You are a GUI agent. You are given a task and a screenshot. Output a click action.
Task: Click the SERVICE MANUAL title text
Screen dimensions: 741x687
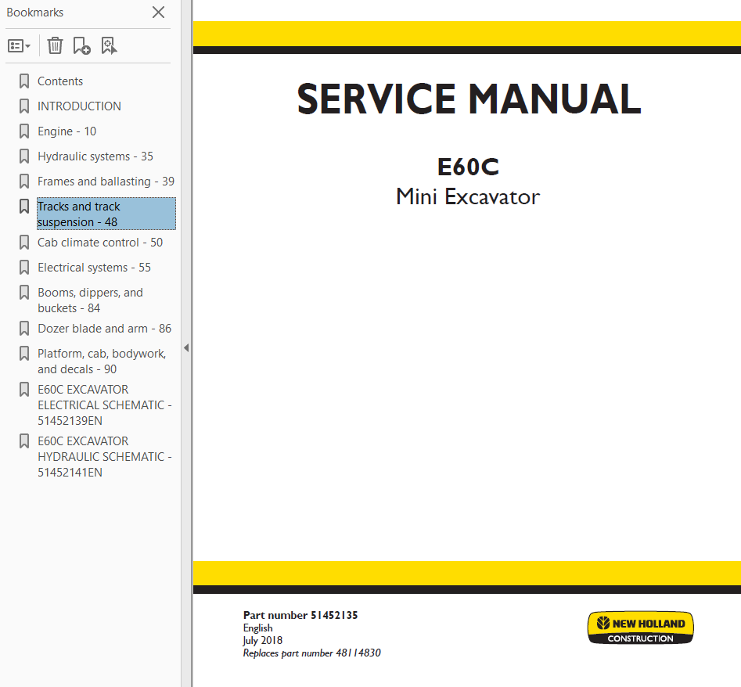(x=469, y=99)
